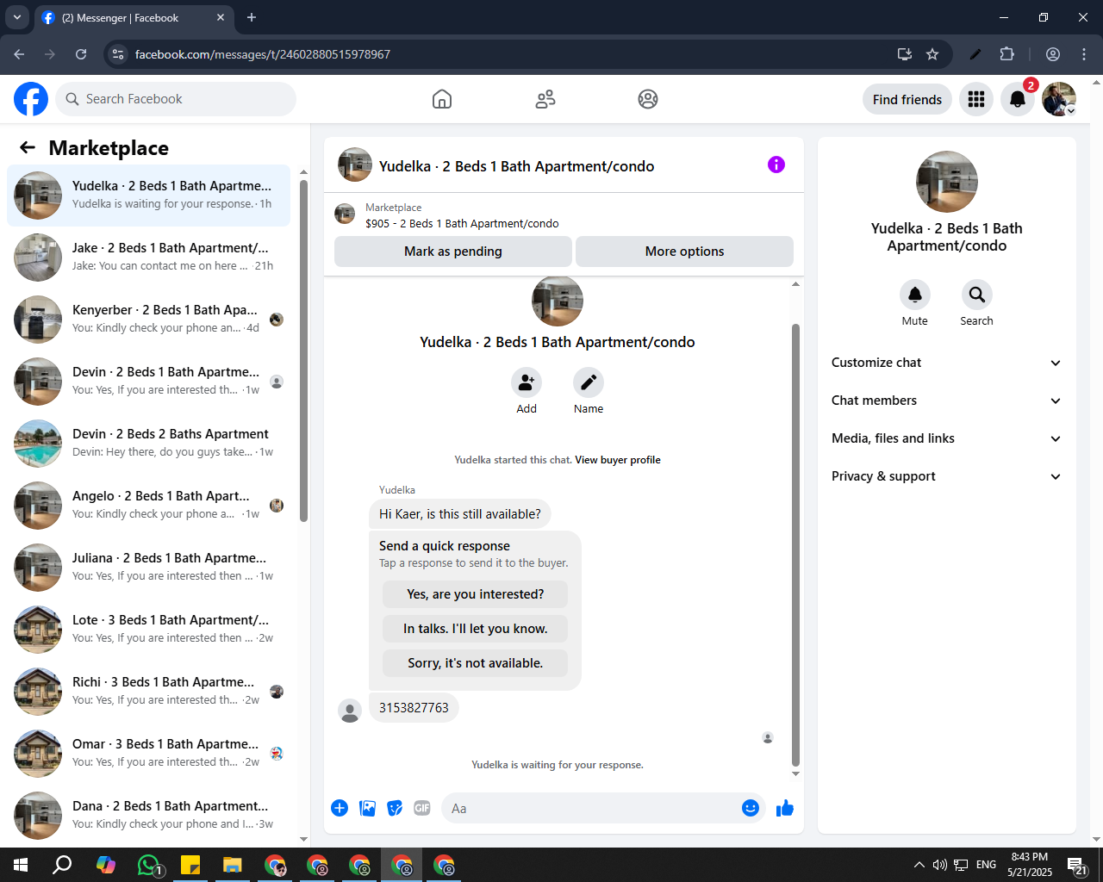The height and width of the screenshot is (882, 1103).
Task: Open conversation information purple icon
Action: click(x=776, y=165)
